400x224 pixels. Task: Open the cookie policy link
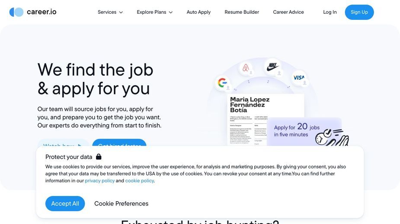pyautogui.click(x=140, y=181)
